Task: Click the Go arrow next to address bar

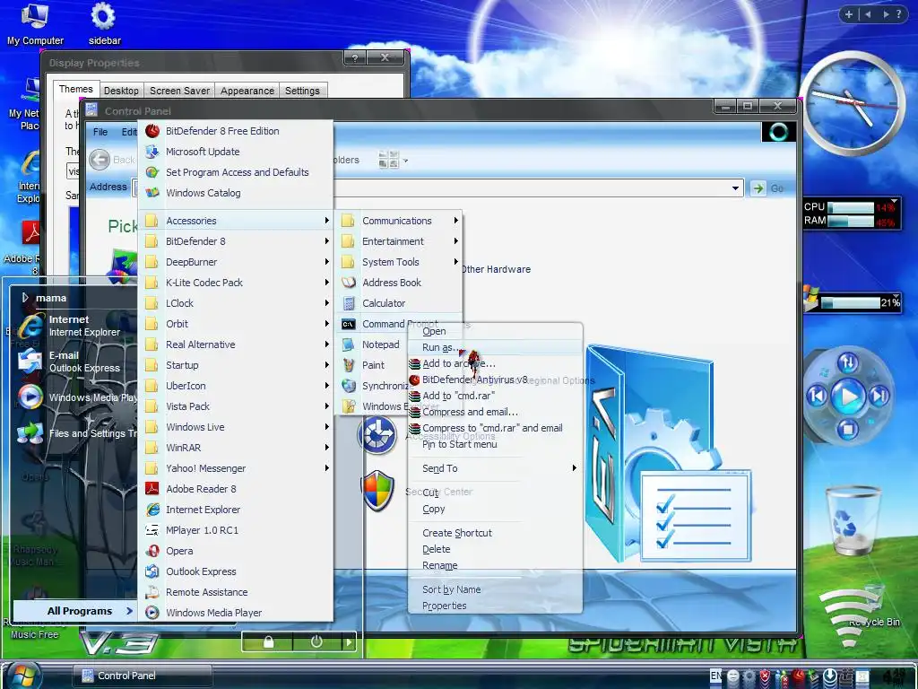Action: 758,188
